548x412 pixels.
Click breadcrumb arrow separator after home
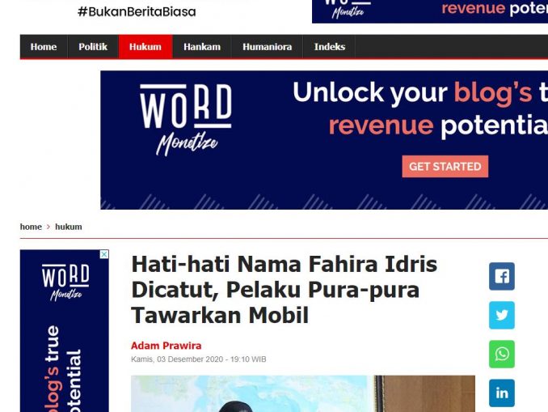pos(48,227)
